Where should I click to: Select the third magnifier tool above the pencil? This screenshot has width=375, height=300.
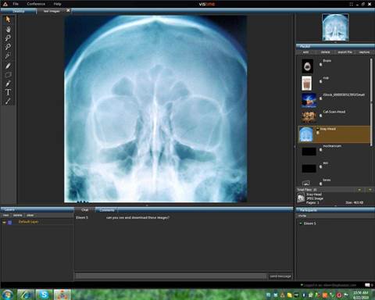8,55
